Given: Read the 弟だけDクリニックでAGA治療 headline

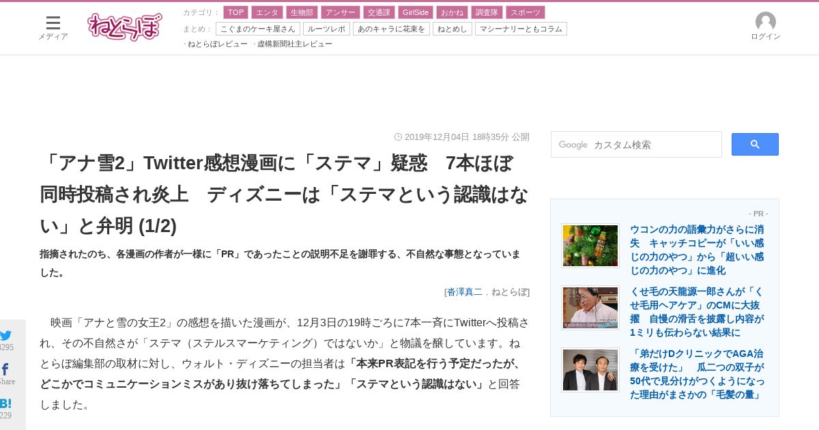Looking at the screenshot, I should 697,374.
